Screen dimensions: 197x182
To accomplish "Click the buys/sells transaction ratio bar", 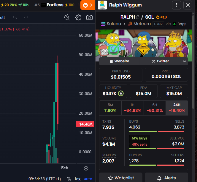I will click(x=157, y=131).
